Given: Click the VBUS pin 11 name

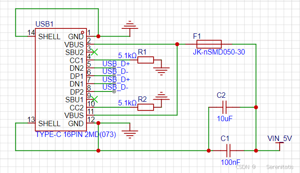Looking at the screenshot, I should click(x=74, y=115).
